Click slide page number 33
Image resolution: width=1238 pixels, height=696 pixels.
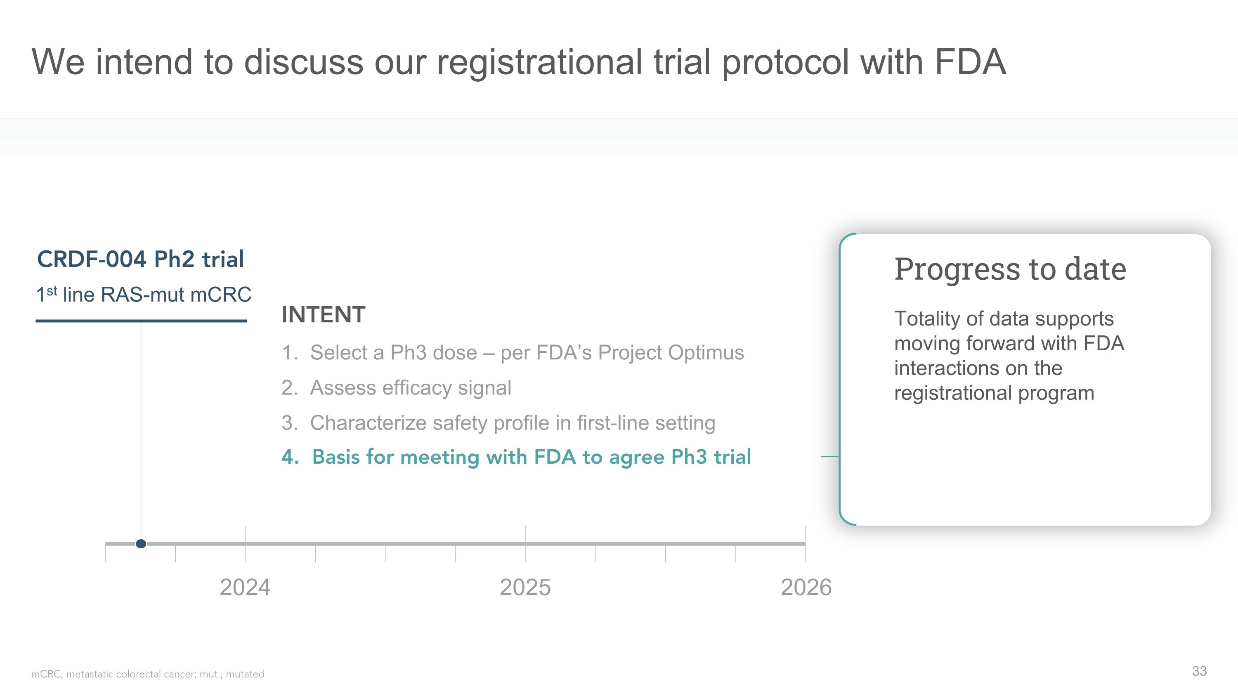tap(1199, 671)
